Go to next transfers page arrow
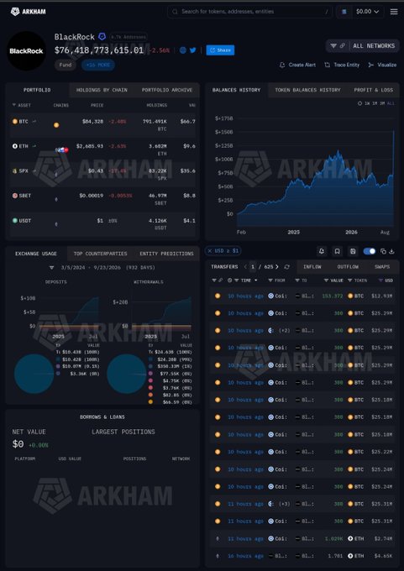Viewport: 404px width, 571px height. click(x=277, y=267)
